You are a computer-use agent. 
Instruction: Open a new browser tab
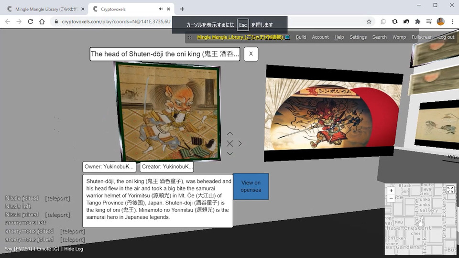click(182, 9)
